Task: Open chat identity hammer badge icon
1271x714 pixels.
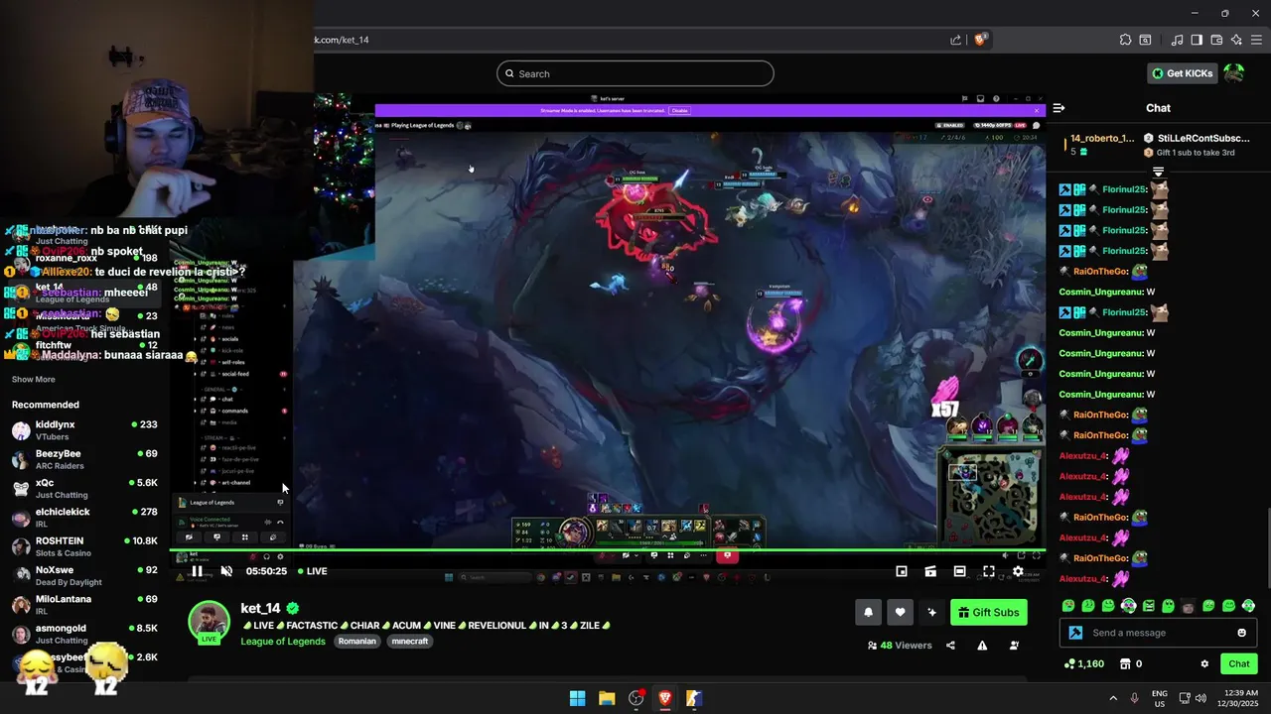Action: tap(1075, 633)
